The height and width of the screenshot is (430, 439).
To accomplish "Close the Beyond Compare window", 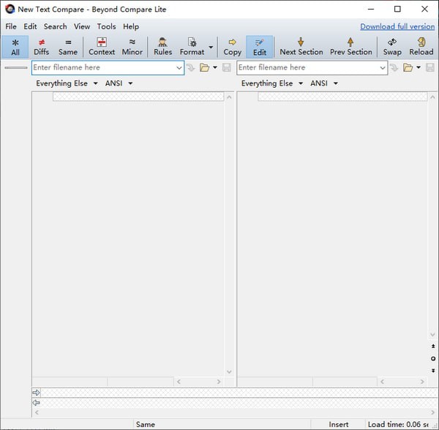I will [424, 10].
